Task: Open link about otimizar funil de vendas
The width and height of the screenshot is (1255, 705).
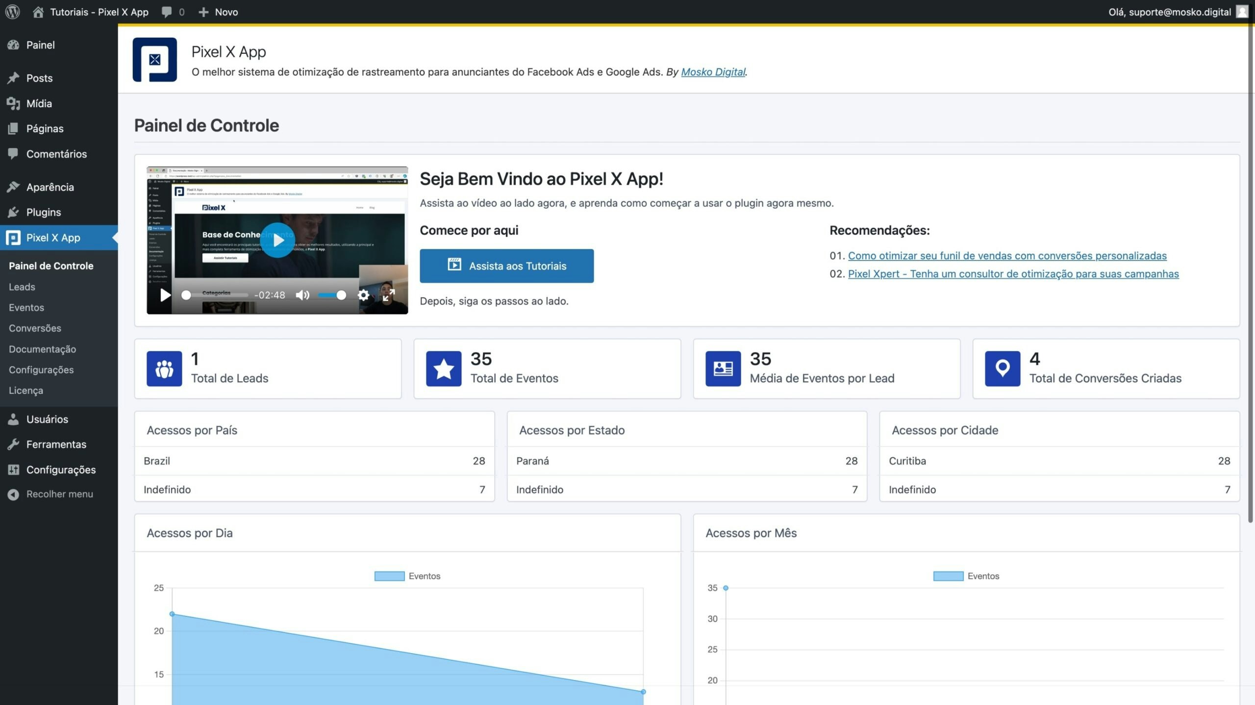Action: (x=1007, y=255)
